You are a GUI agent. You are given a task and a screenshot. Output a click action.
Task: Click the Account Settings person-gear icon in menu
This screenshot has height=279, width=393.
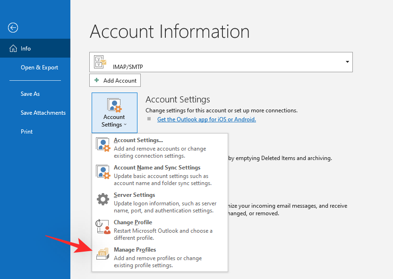click(x=103, y=144)
